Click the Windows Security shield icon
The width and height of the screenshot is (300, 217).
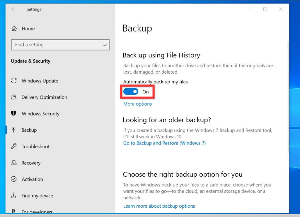coord(13,113)
